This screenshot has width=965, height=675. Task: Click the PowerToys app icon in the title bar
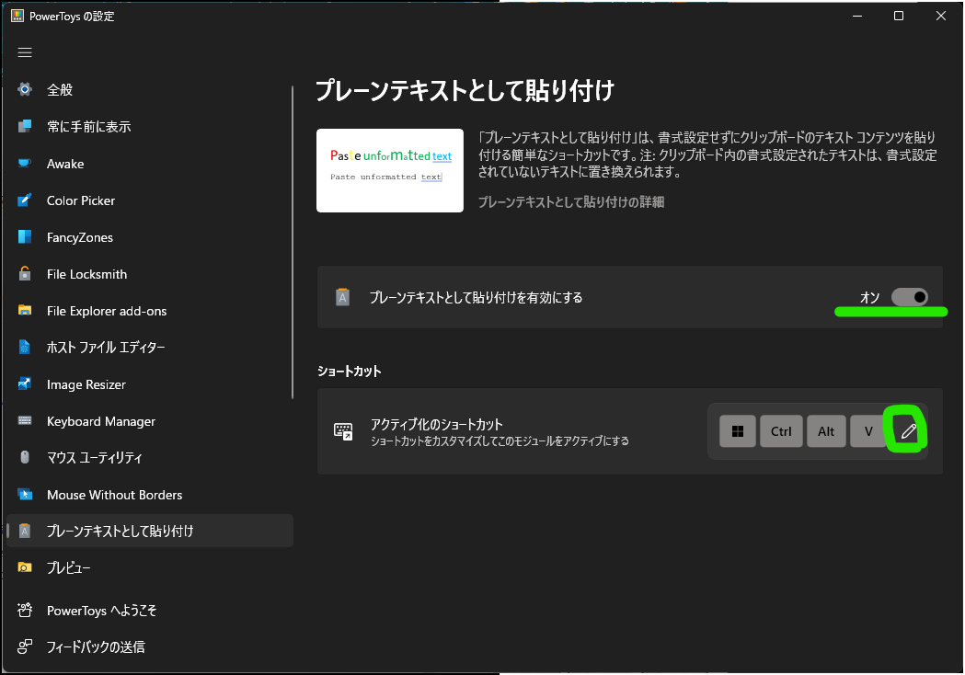coord(17,16)
